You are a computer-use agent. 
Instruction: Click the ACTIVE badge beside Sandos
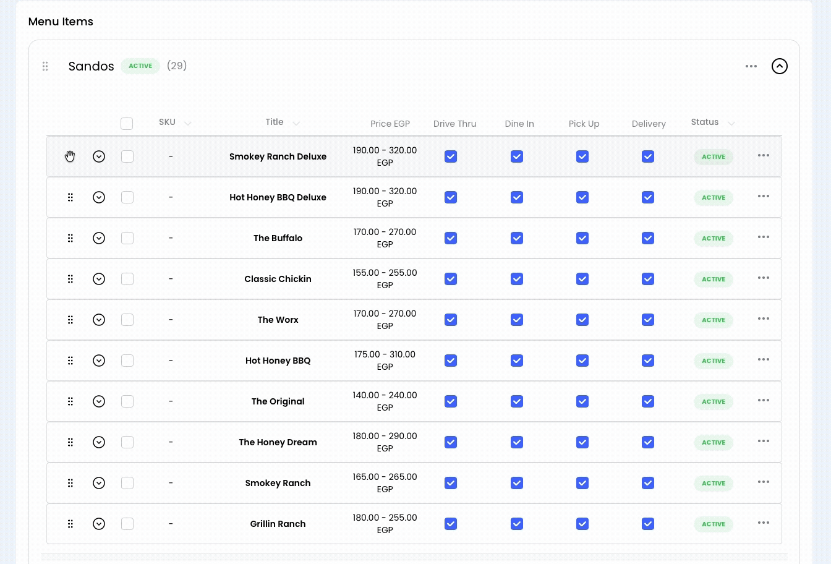coord(140,66)
